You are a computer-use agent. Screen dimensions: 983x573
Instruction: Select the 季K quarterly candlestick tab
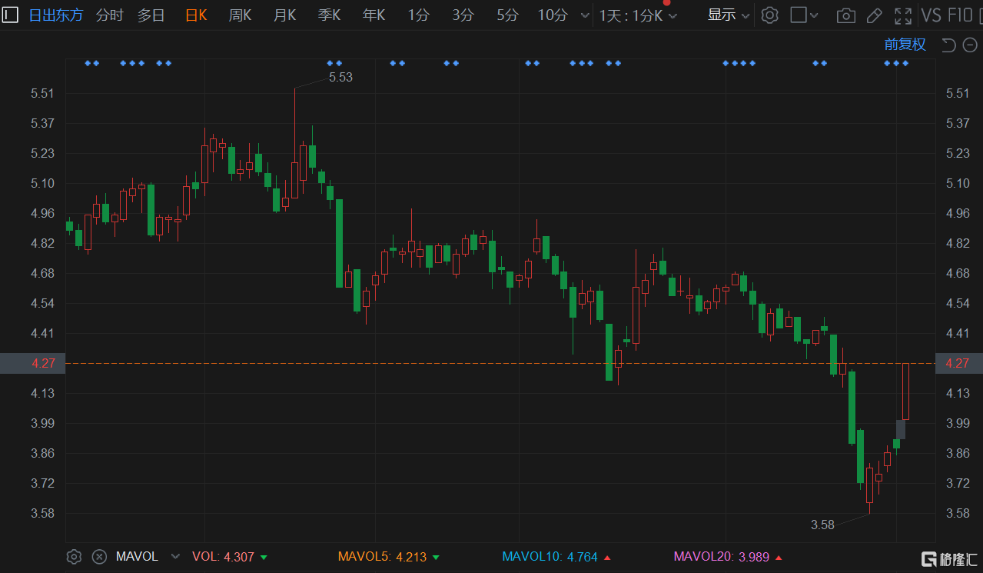[x=329, y=15]
